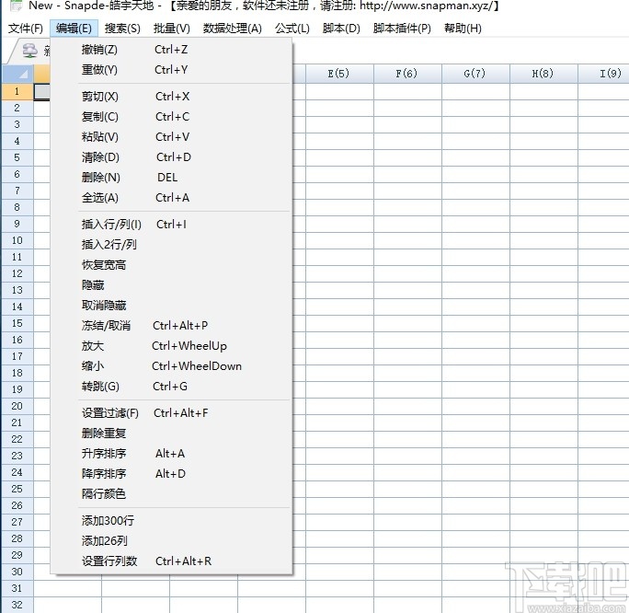The height and width of the screenshot is (613, 629).
Task: Click the Snapde app icon in title bar
Action: [x=16, y=6]
